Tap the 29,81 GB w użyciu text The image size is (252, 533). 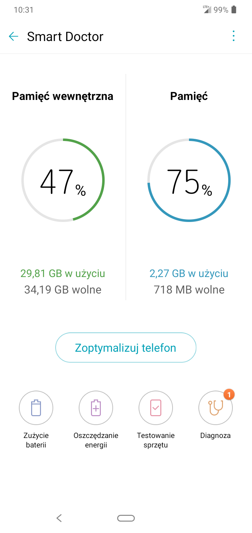tap(63, 274)
